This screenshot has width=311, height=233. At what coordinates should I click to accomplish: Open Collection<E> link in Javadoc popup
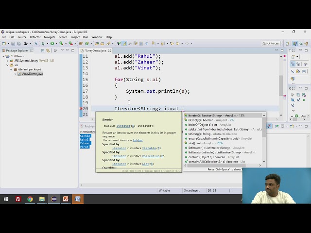click(153, 156)
